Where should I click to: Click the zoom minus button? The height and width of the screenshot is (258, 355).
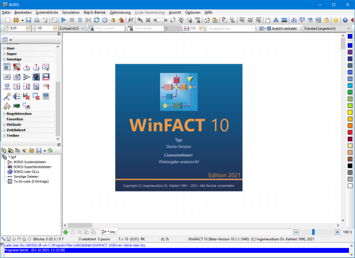pos(296,232)
